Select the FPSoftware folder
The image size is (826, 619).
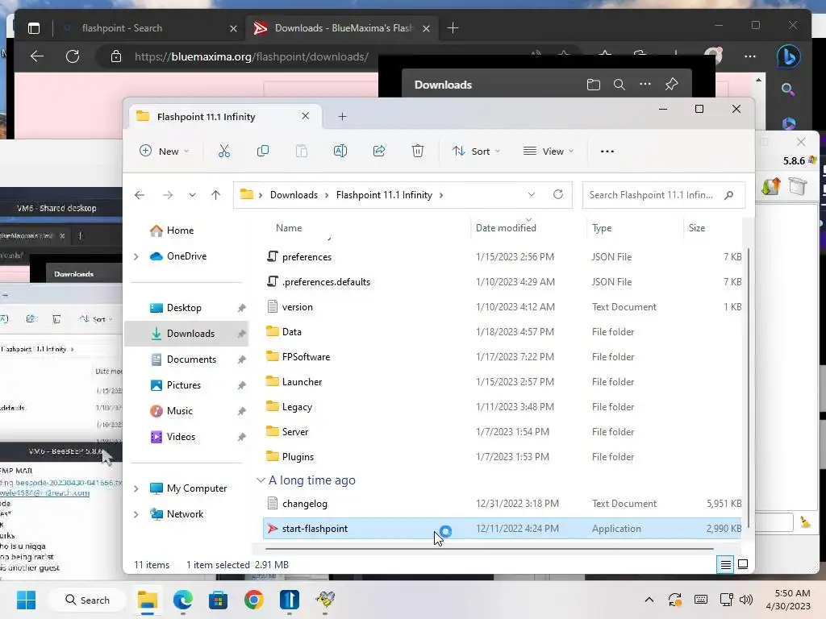click(x=502, y=357)
